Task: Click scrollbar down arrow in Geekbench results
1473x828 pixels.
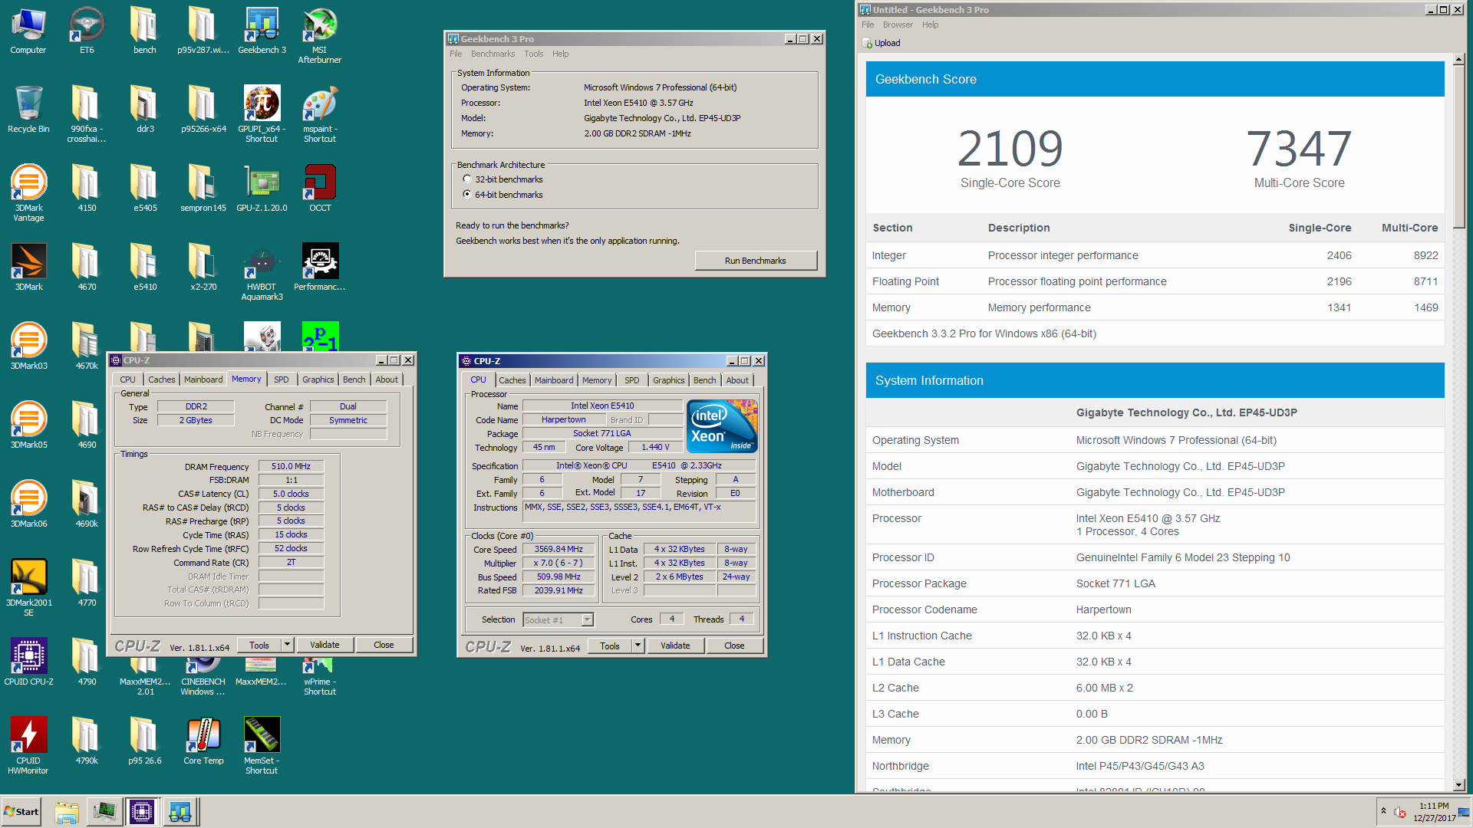Action: [1459, 785]
